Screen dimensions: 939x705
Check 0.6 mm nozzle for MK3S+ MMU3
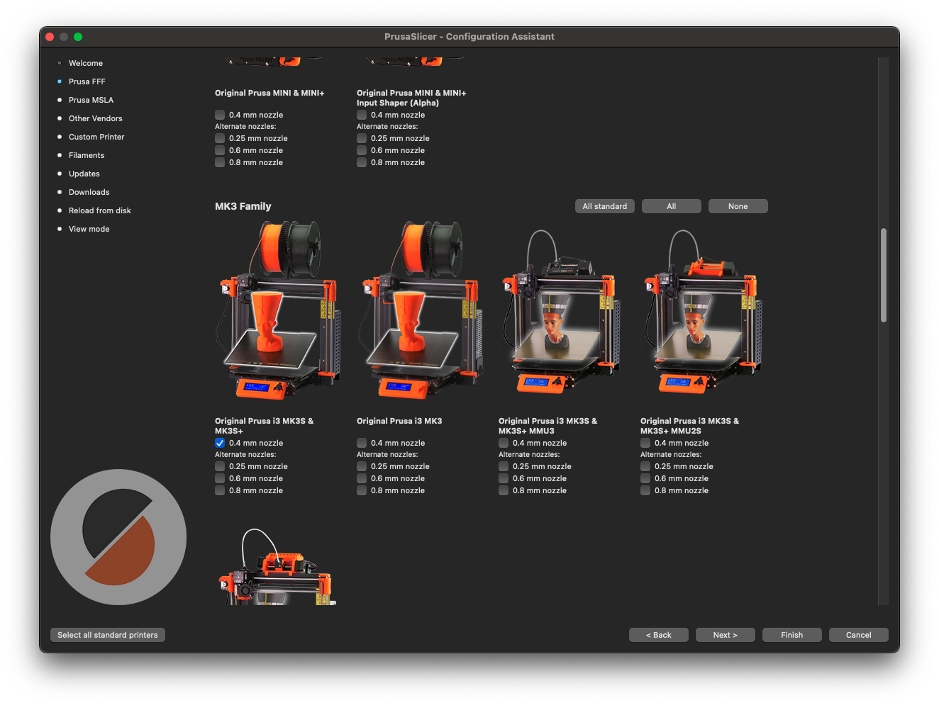pyautogui.click(x=504, y=478)
